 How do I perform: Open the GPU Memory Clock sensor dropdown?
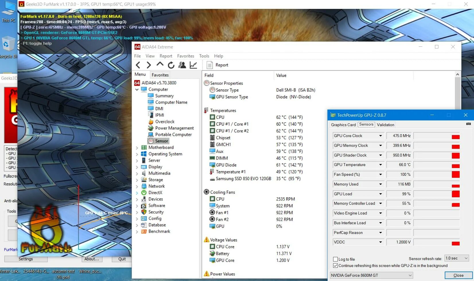pyautogui.click(x=380, y=146)
